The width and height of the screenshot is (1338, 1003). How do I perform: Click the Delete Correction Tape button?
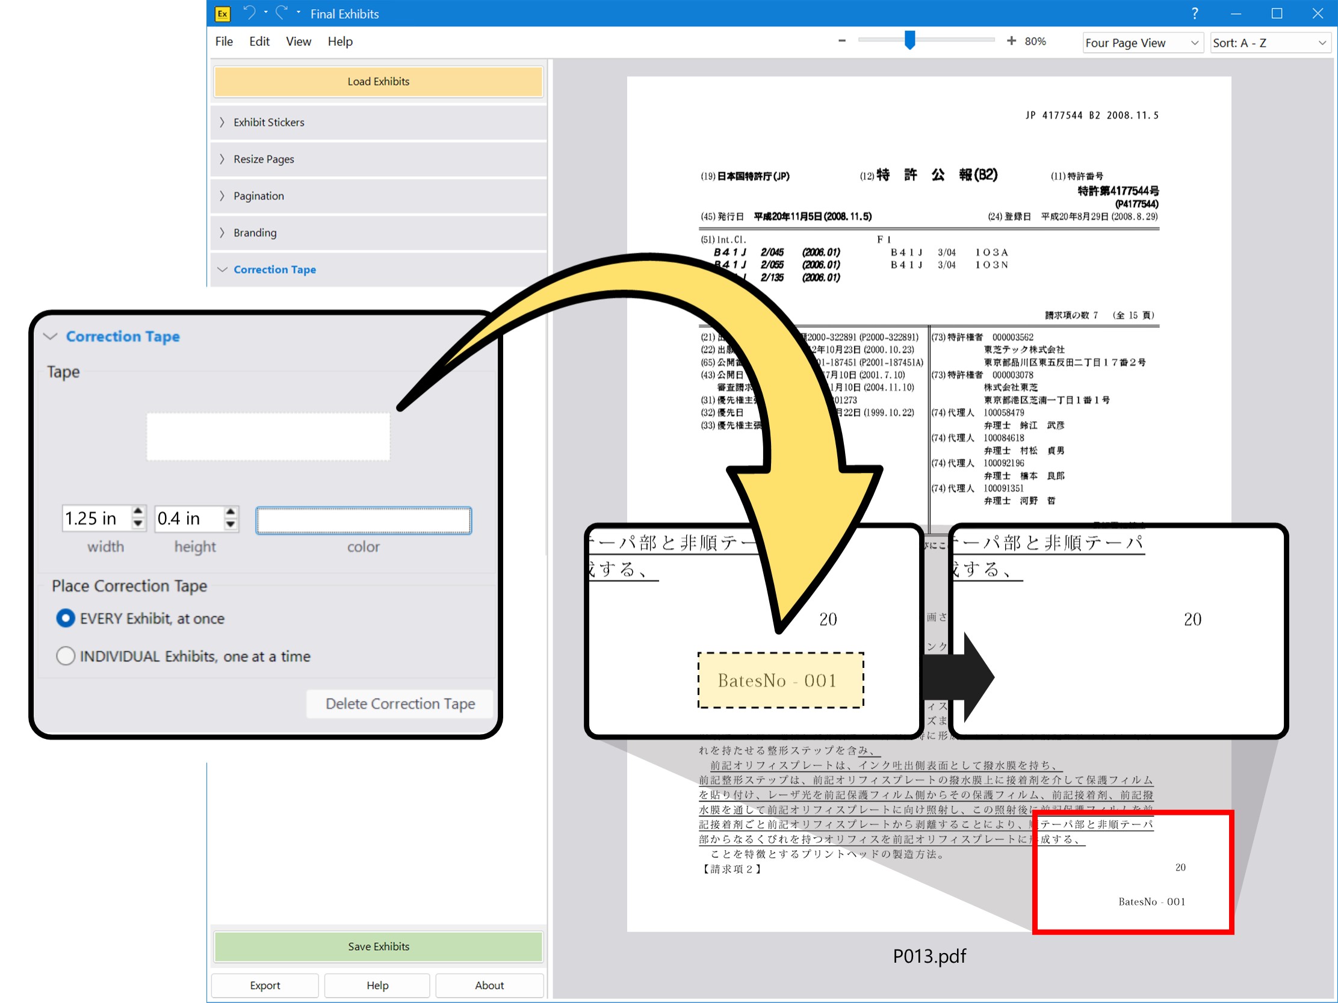pos(400,704)
